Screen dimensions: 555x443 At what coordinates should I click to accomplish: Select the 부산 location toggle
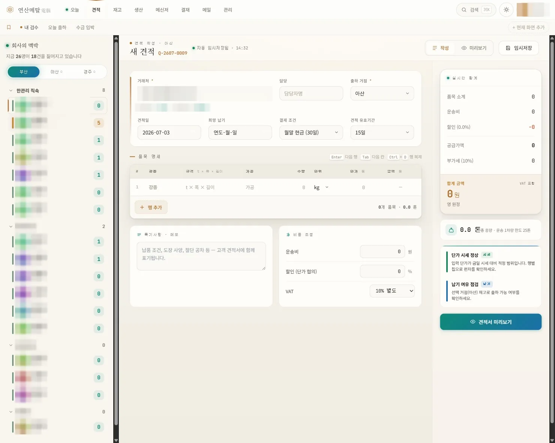point(24,72)
